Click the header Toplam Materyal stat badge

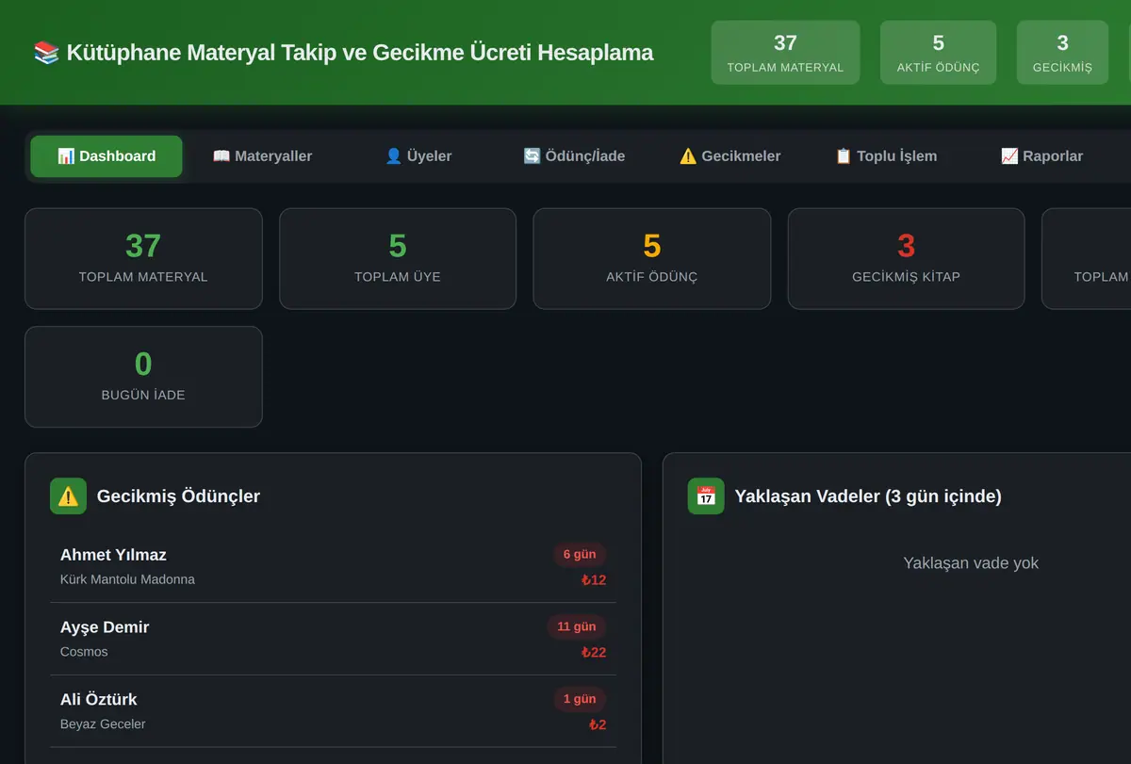pyautogui.click(x=785, y=53)
